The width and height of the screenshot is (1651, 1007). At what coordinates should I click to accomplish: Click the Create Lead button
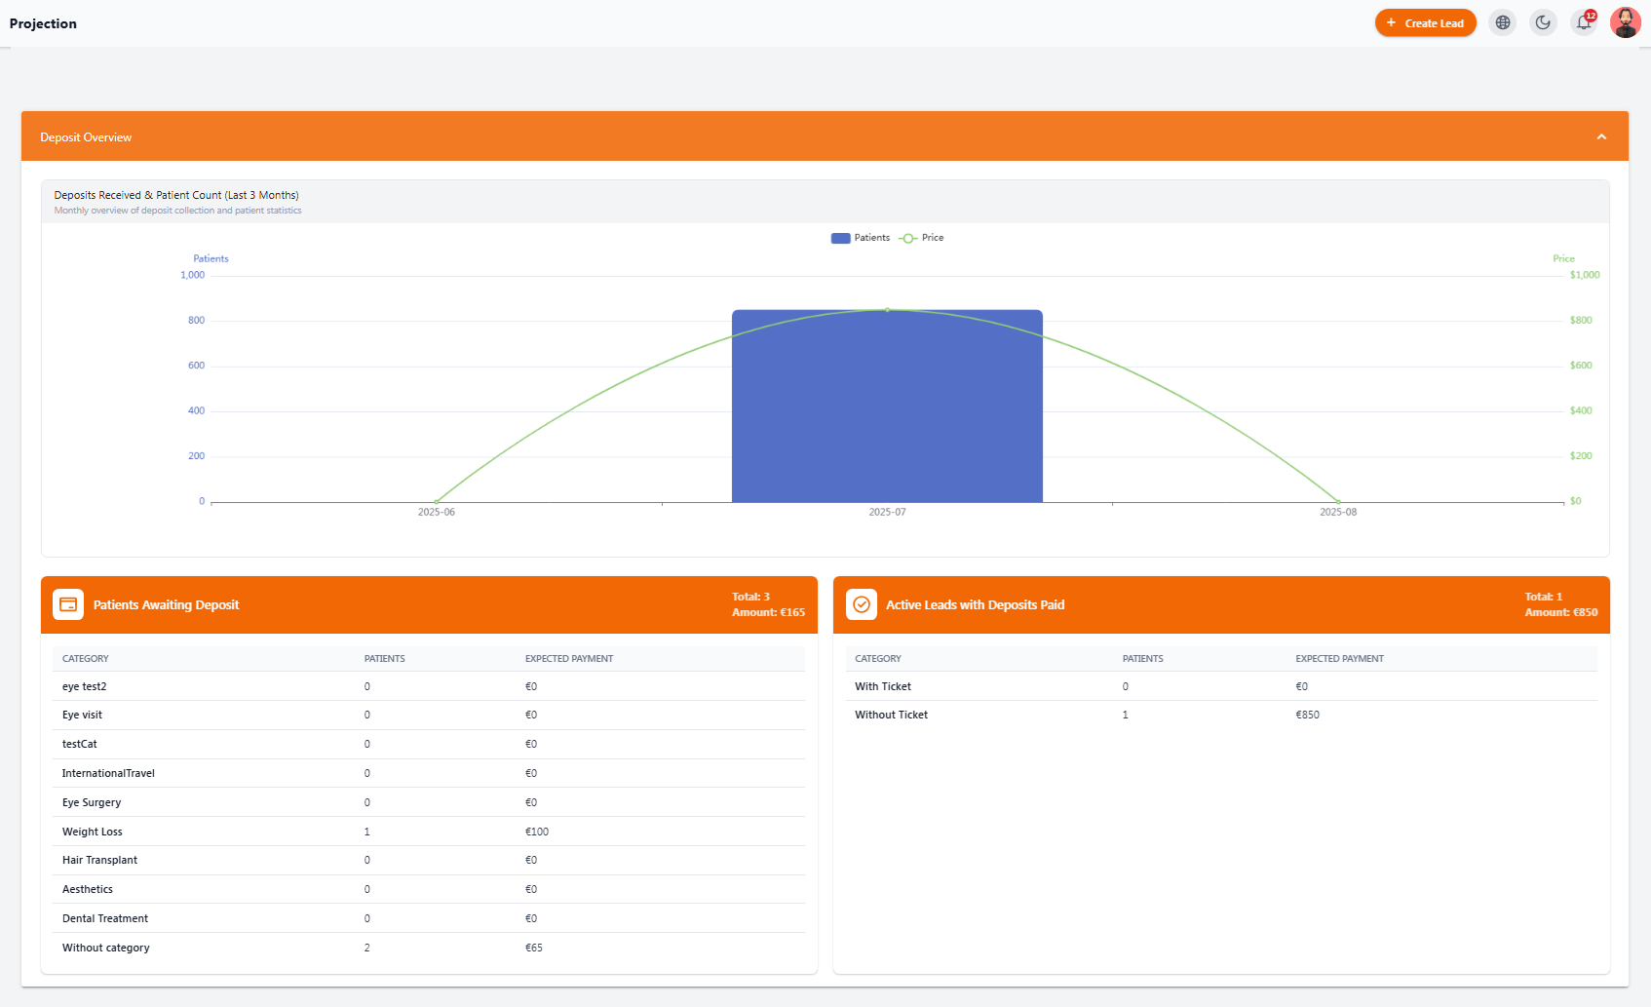1425,22
